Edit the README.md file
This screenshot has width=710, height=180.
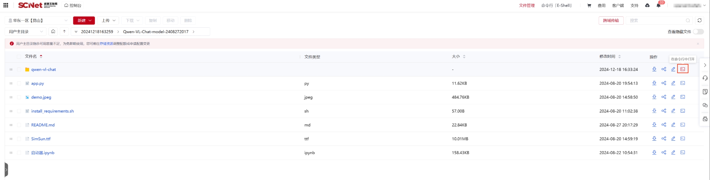coord(673,125)
